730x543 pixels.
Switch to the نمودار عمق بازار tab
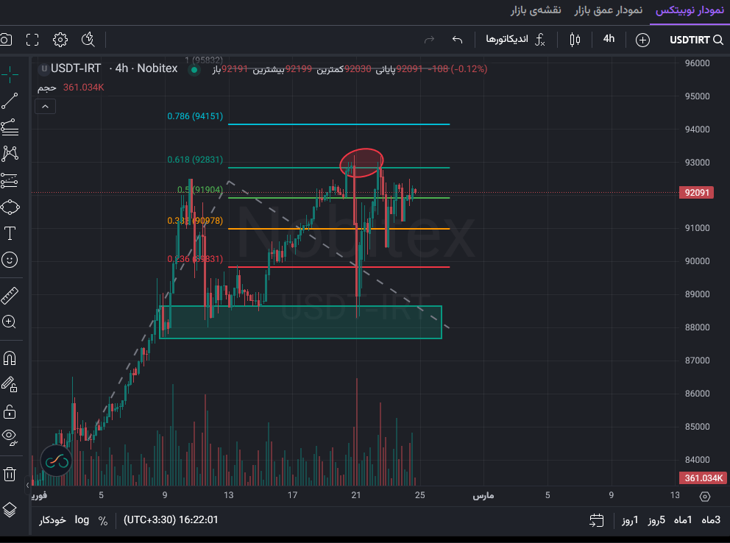pyautogui.click(x=608, y=10)
